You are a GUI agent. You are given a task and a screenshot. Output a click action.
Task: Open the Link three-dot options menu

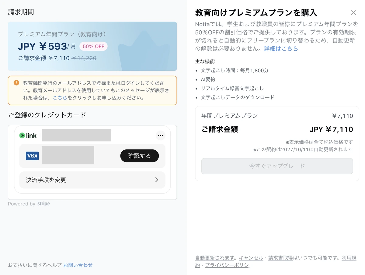click(160, 136)
